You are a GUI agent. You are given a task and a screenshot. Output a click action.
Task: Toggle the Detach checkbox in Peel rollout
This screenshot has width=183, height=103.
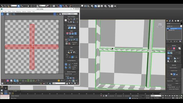(68, 50)
